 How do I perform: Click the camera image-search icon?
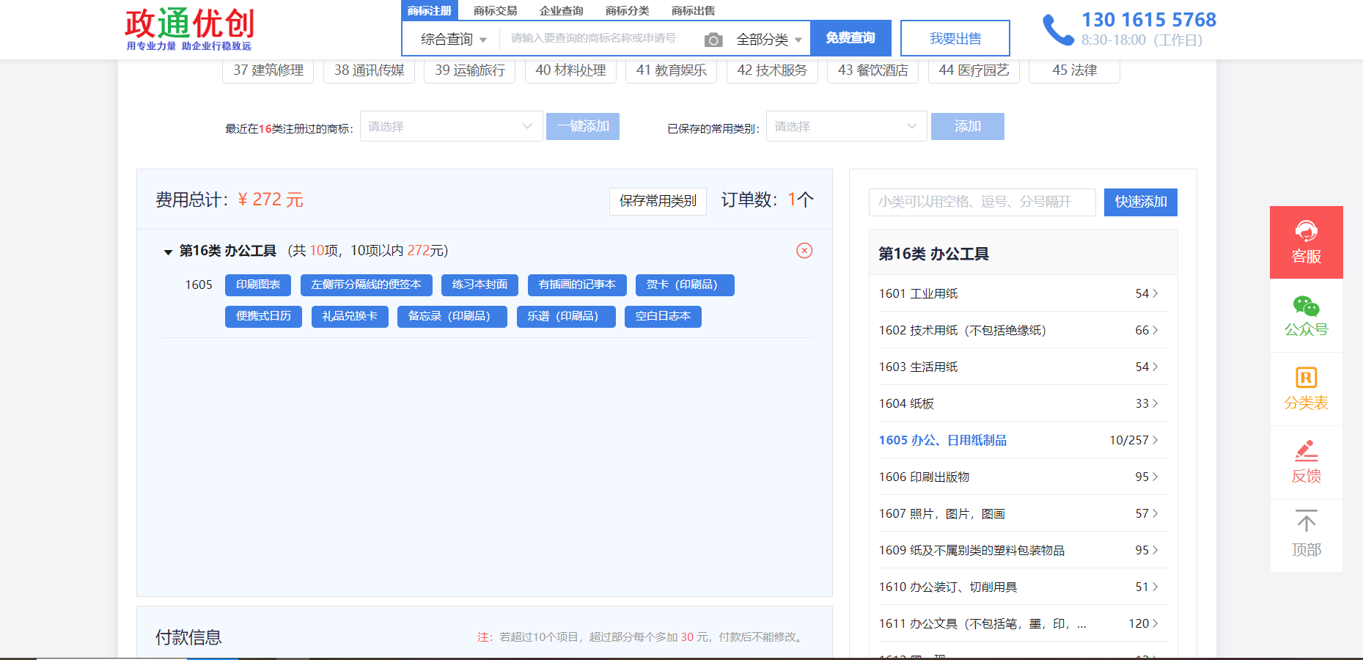click(713, 40)
